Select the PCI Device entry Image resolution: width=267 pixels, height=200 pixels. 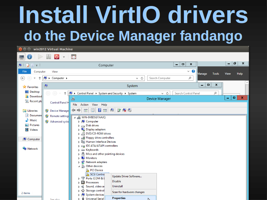point(96,170)
